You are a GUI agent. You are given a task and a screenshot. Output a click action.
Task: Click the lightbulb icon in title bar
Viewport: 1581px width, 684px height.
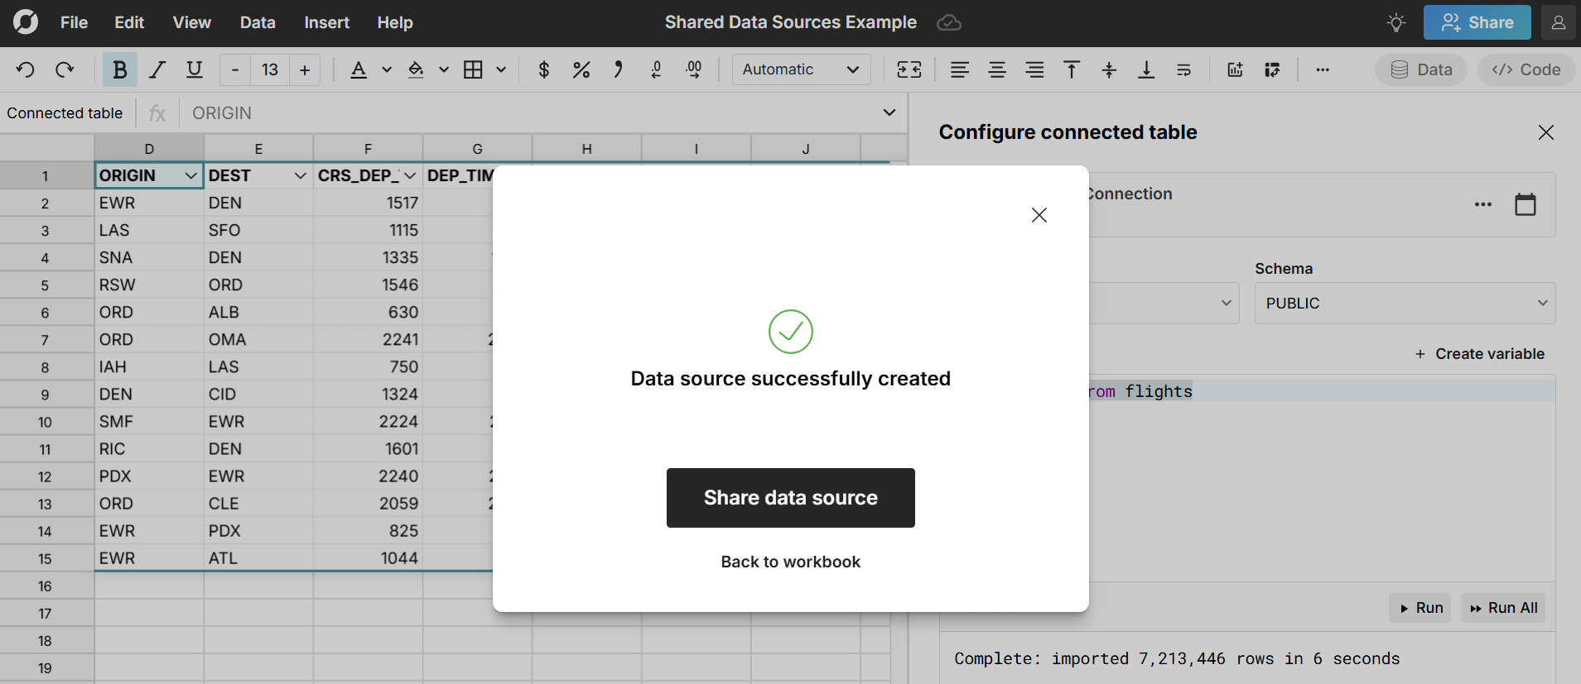click(x=1396, y=22)
